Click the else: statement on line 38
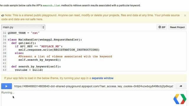Viewport: 189px width, 106px height. click(19, 53)
